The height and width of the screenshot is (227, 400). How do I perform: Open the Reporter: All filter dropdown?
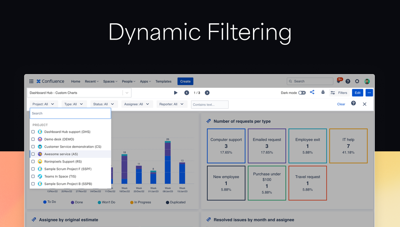click(x=172, y=104)
